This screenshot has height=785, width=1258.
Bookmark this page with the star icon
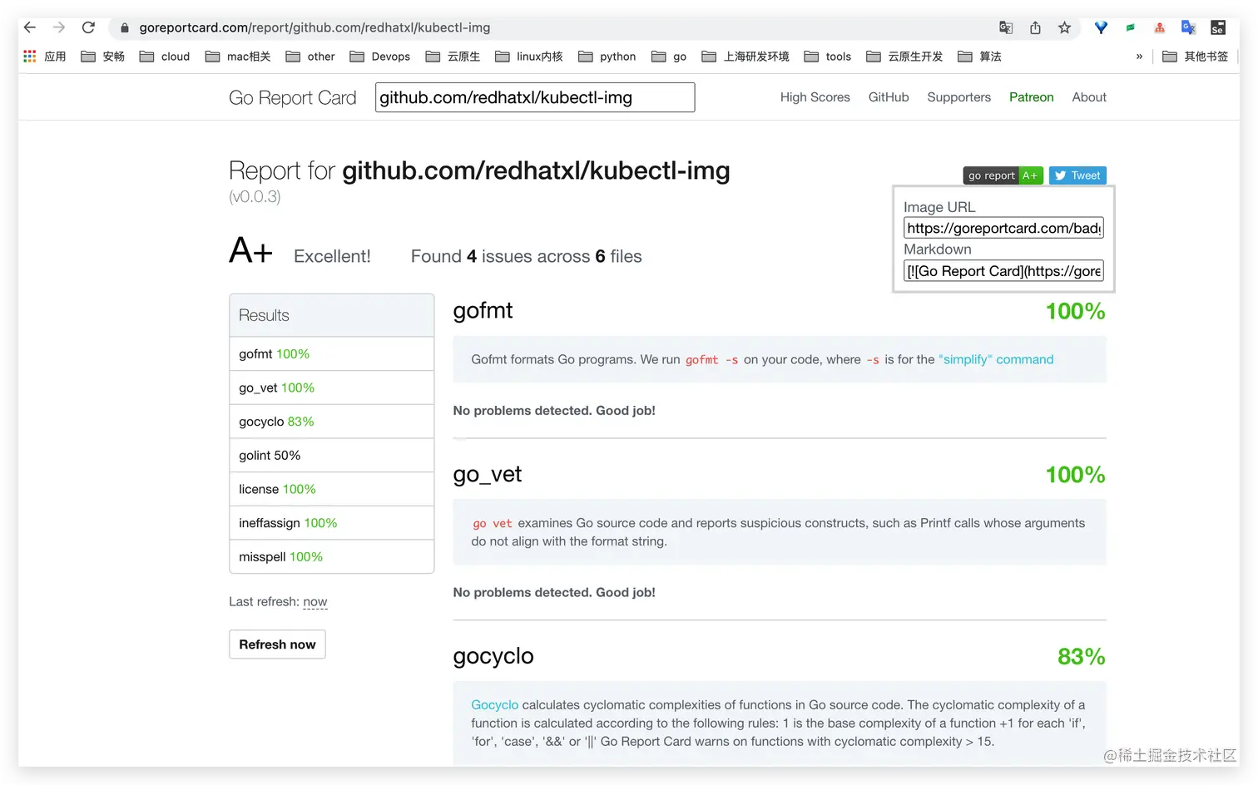coord(1064,27)
